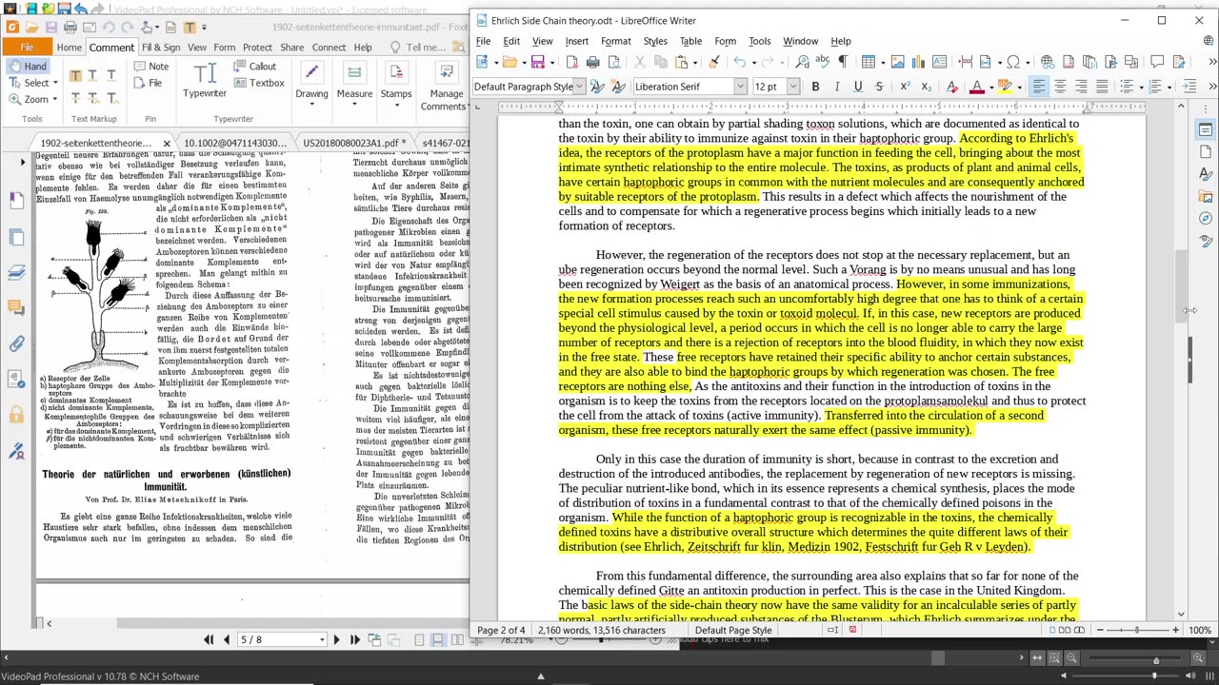Open 12 pt font size dropdown
Screen dimensions: 1219x685
click(793, 87)
